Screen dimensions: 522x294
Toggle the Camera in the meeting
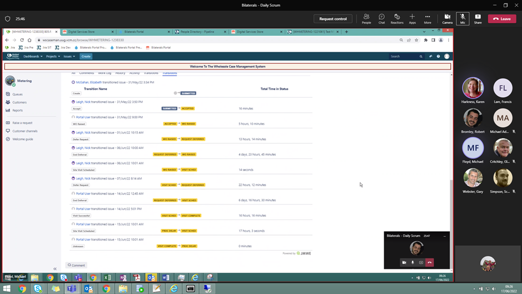click(447, 19)
